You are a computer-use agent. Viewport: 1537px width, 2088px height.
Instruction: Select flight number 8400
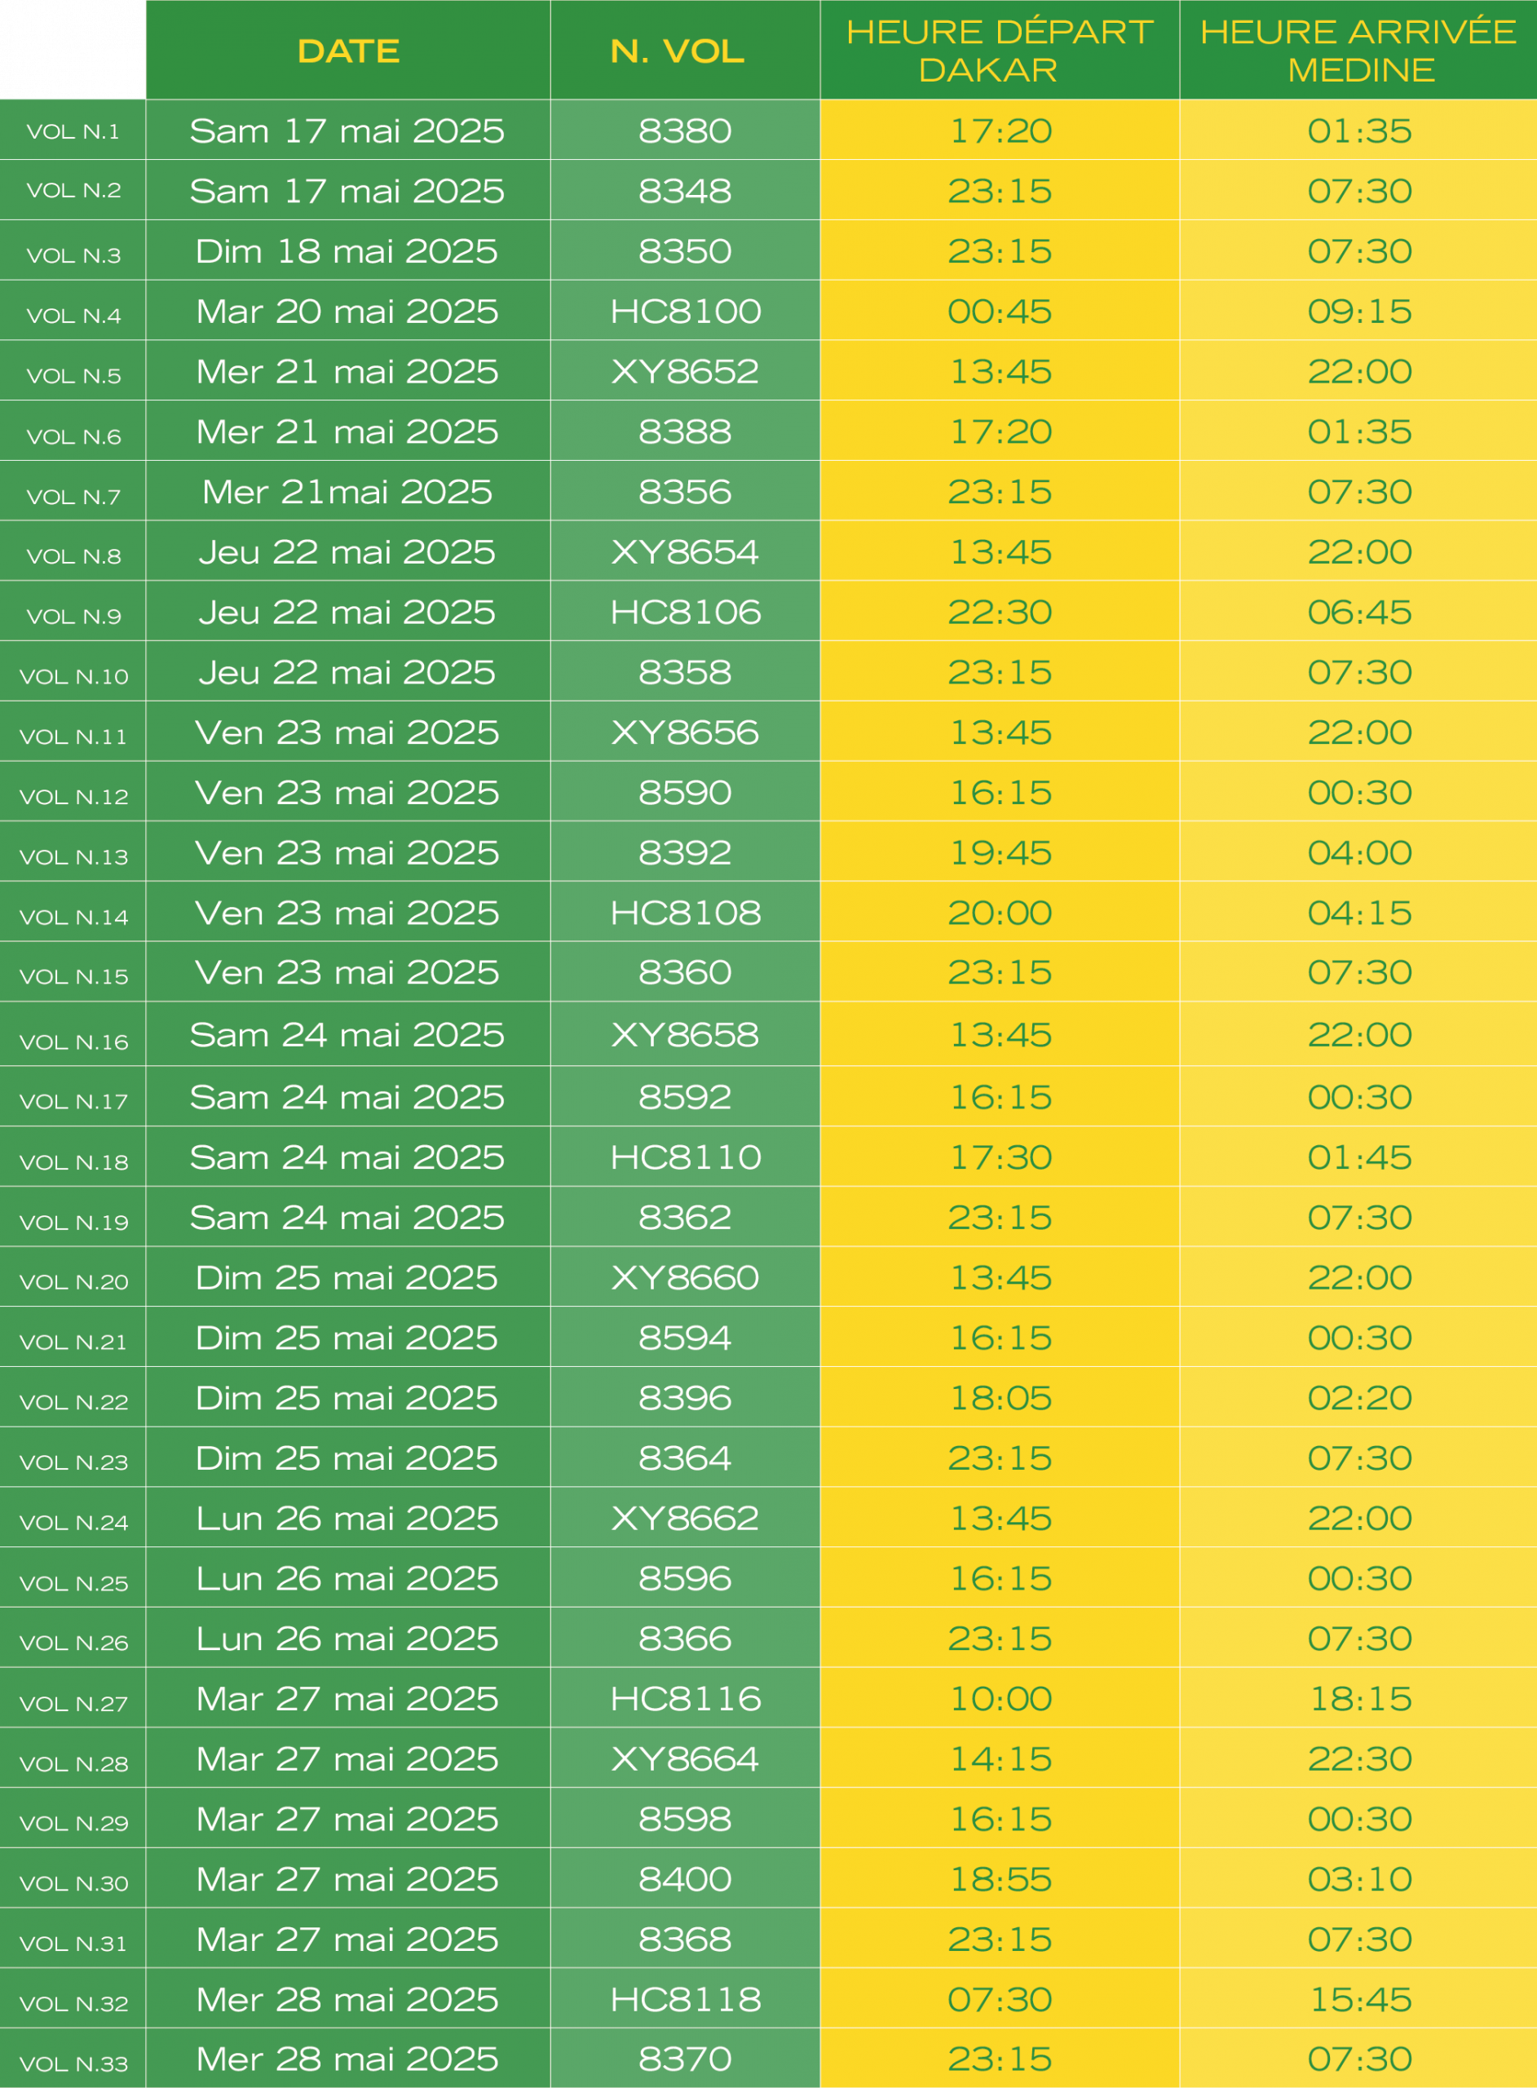tap(686, 1878)
